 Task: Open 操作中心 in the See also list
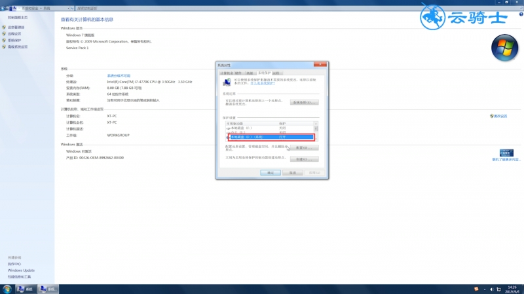tap(14, 264)
